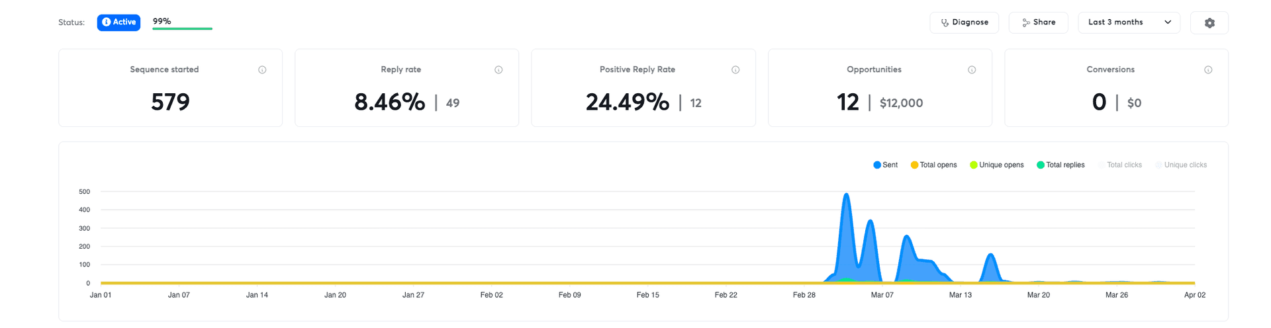Viewport: 1271px width, 328px height.
Task: Click the Status: label
Action: point(71,22)
